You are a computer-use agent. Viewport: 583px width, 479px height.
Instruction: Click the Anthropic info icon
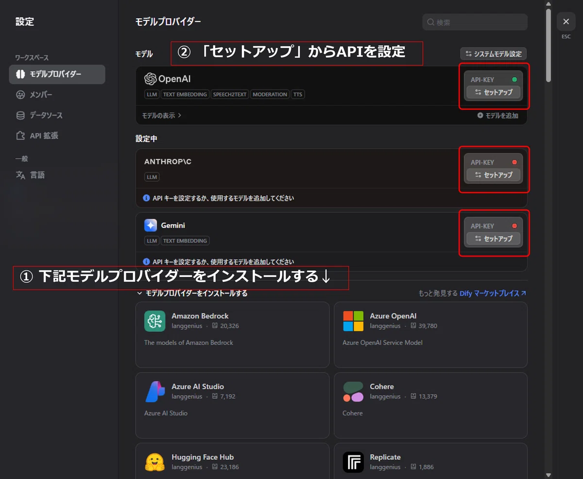[x=146, y=198]
